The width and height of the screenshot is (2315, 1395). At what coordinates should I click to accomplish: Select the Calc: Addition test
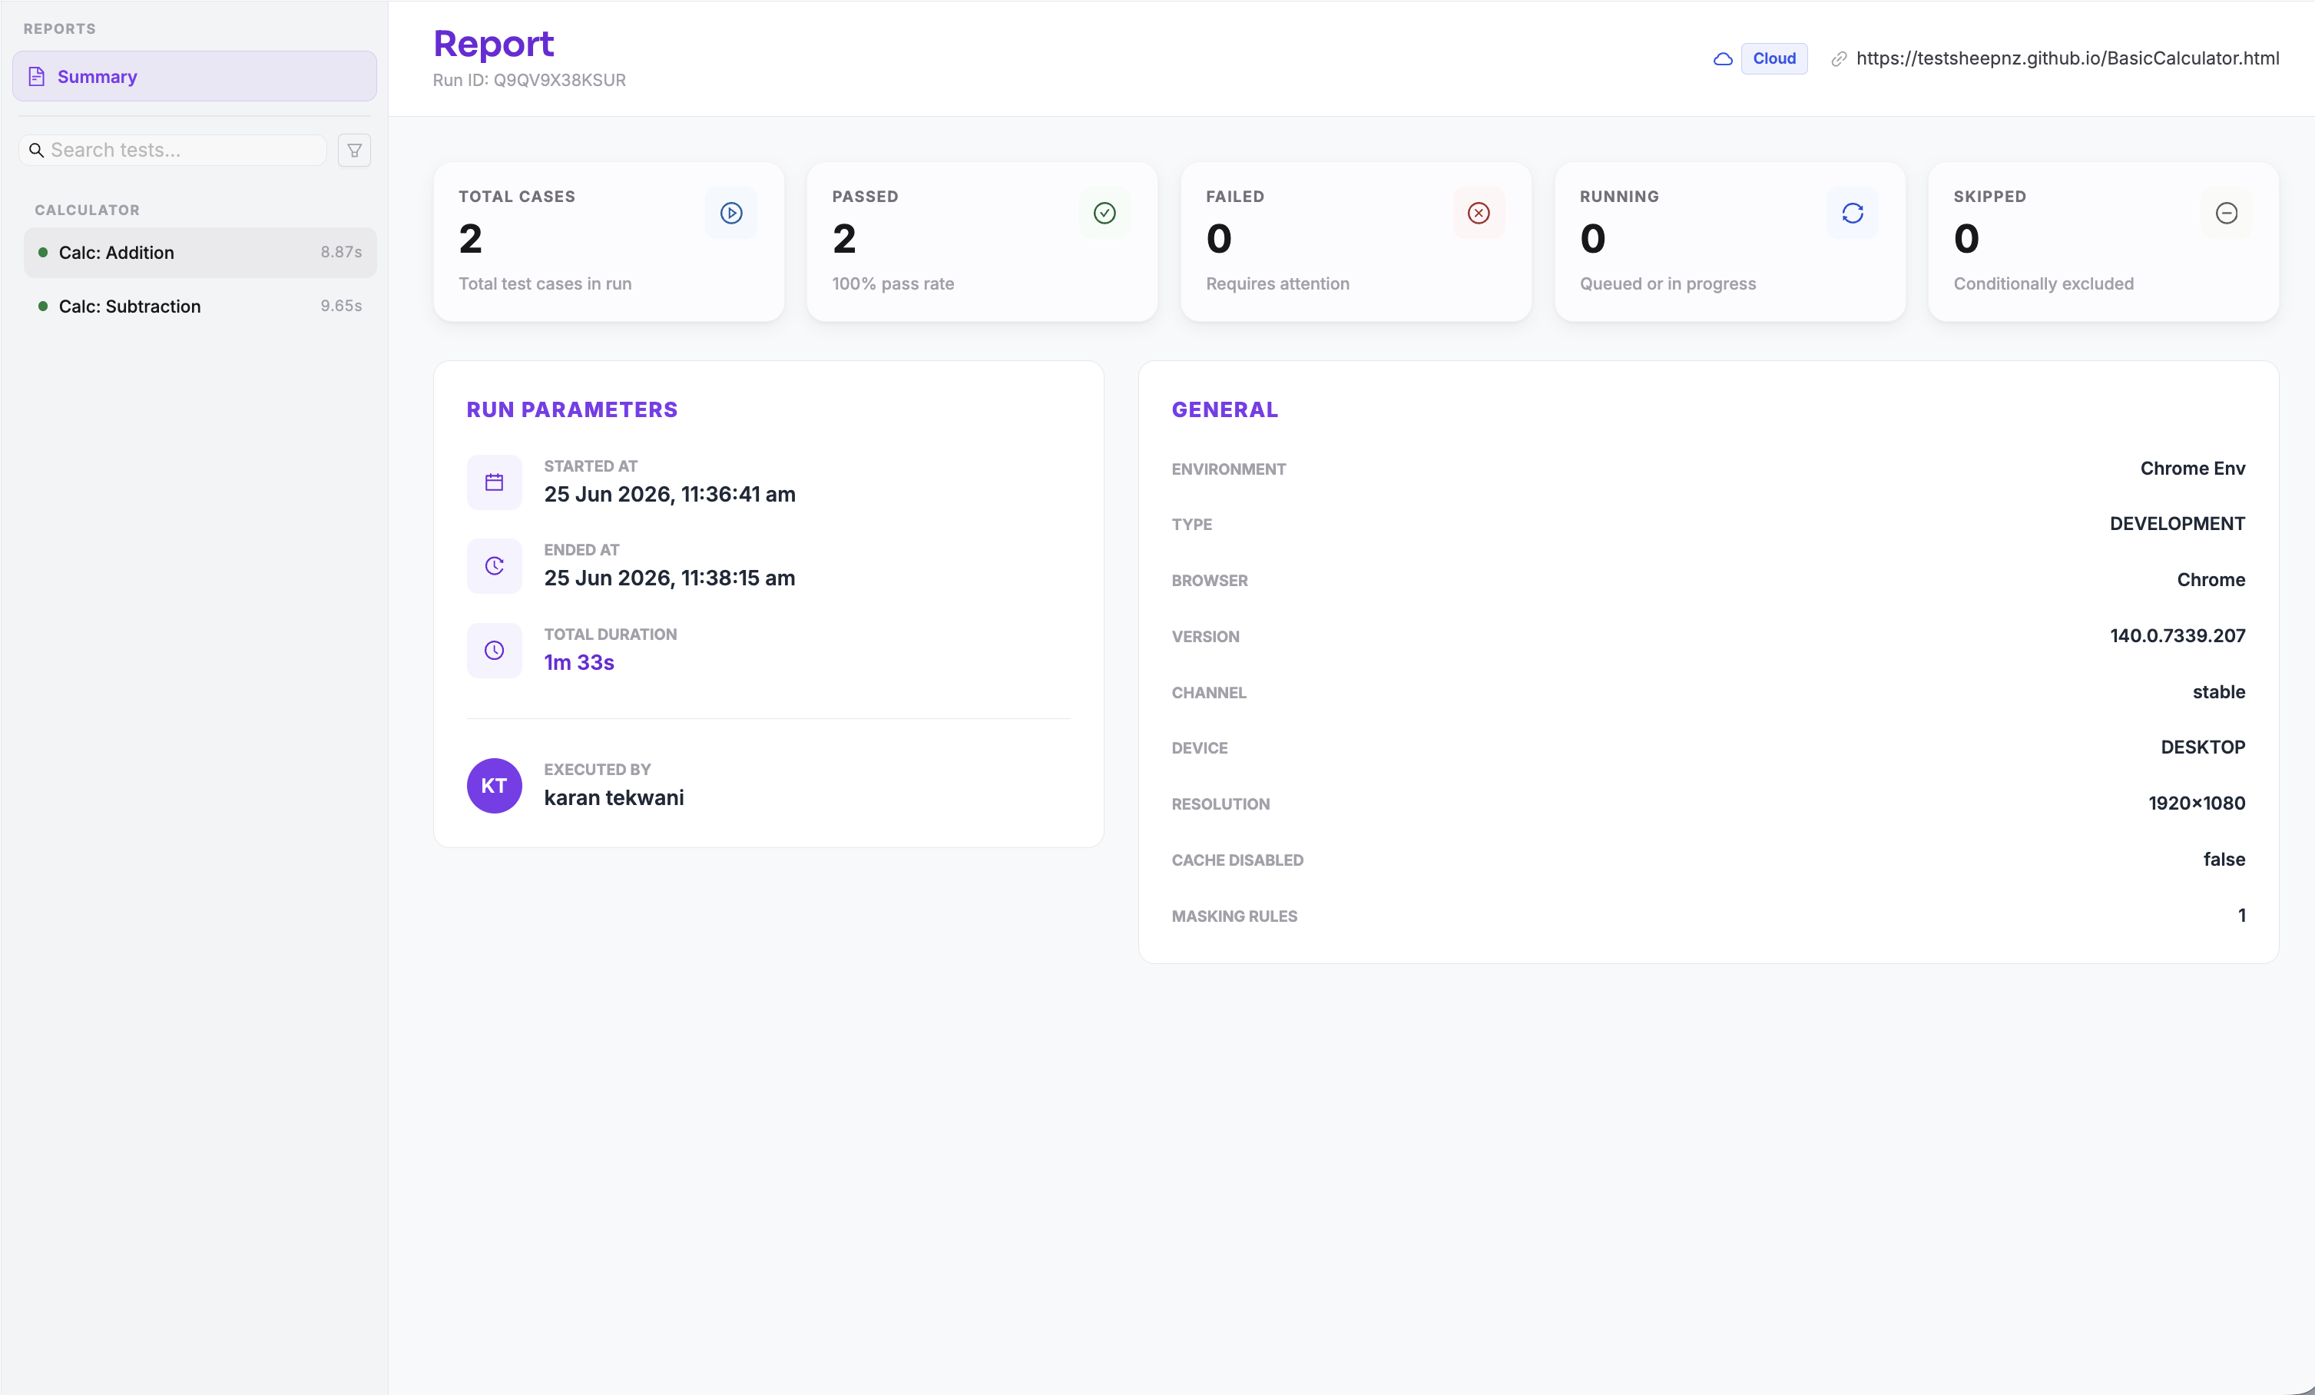(x=200, y=252)
